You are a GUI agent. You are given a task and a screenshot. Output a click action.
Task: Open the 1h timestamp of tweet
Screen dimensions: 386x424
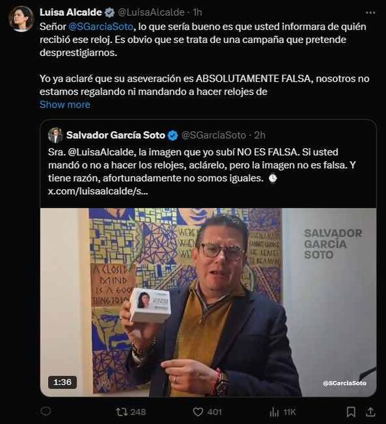(x=197, y=12)
